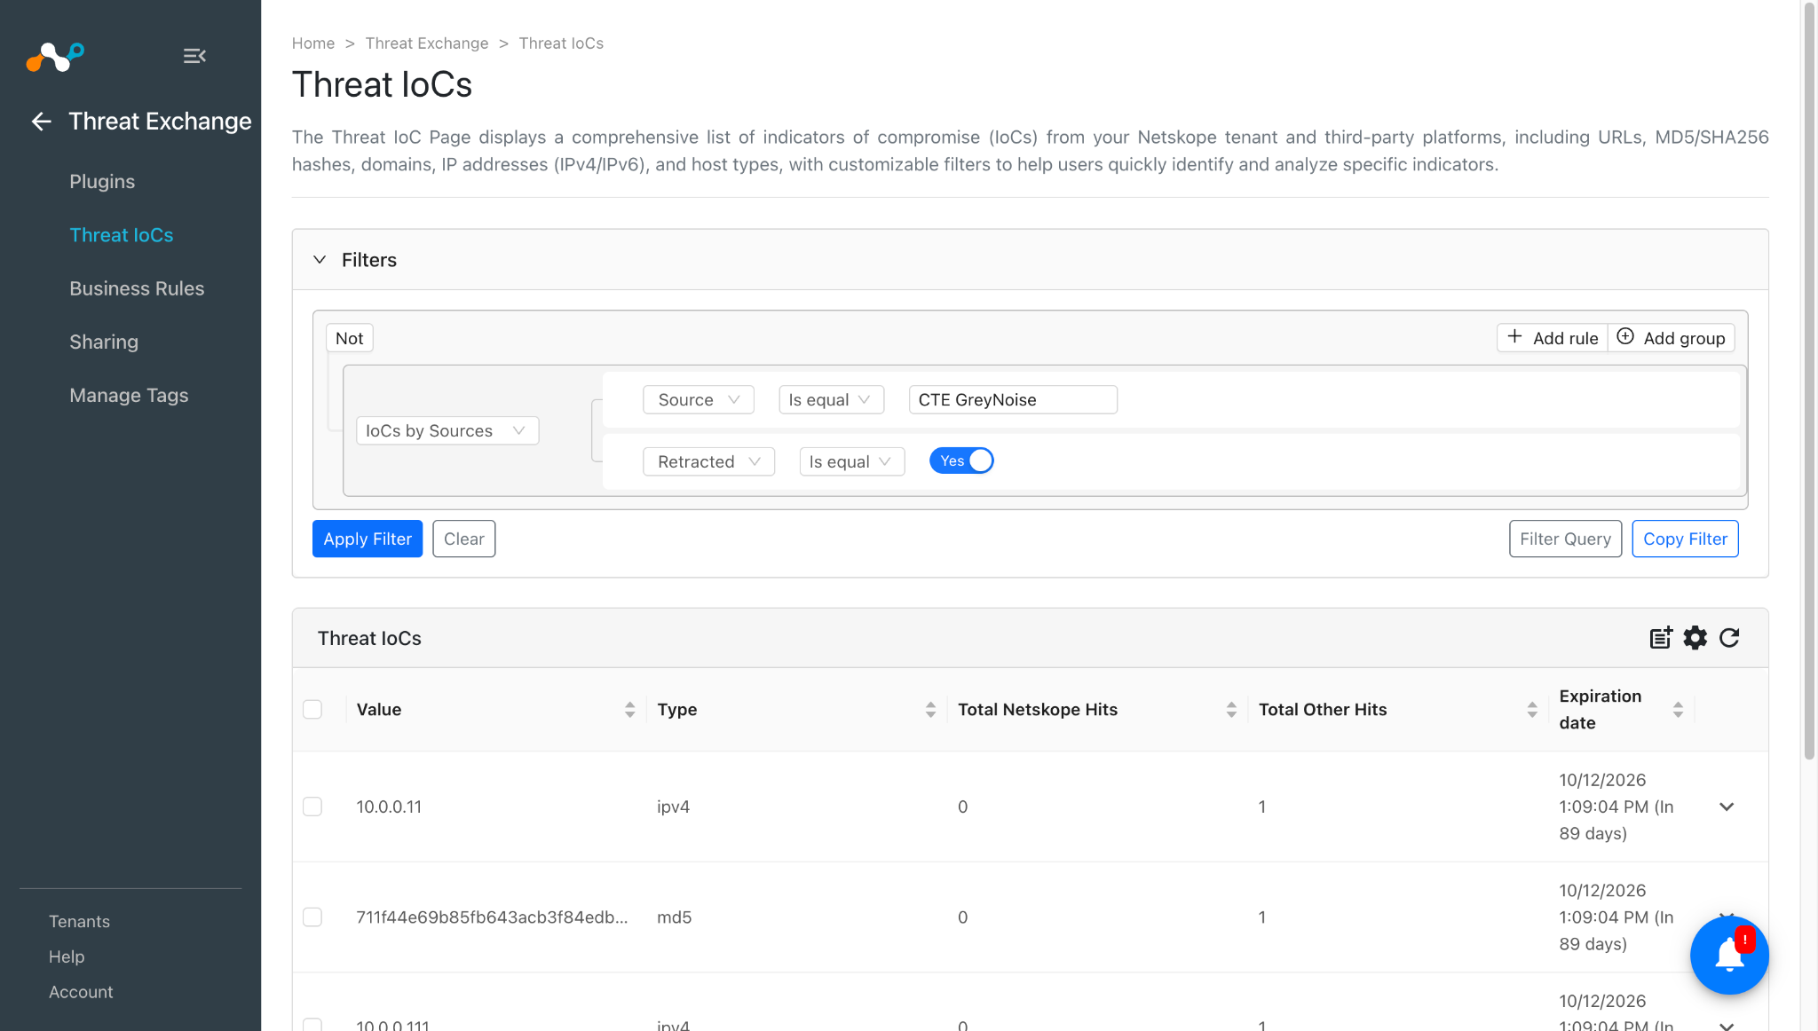Click the Threat IoCs breadcrumb text
This screenshot has width=1818, height=1031.
(x=561, y=43)
